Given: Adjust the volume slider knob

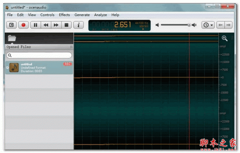Looking at the screenshot, I should point(189,25).
